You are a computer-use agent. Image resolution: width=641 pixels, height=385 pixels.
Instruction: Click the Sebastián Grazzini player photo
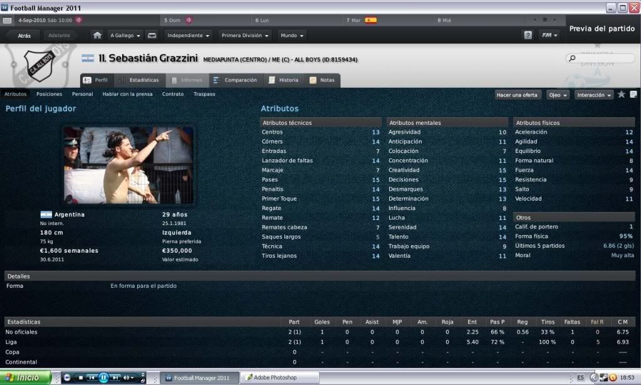[x=129, y=166]
